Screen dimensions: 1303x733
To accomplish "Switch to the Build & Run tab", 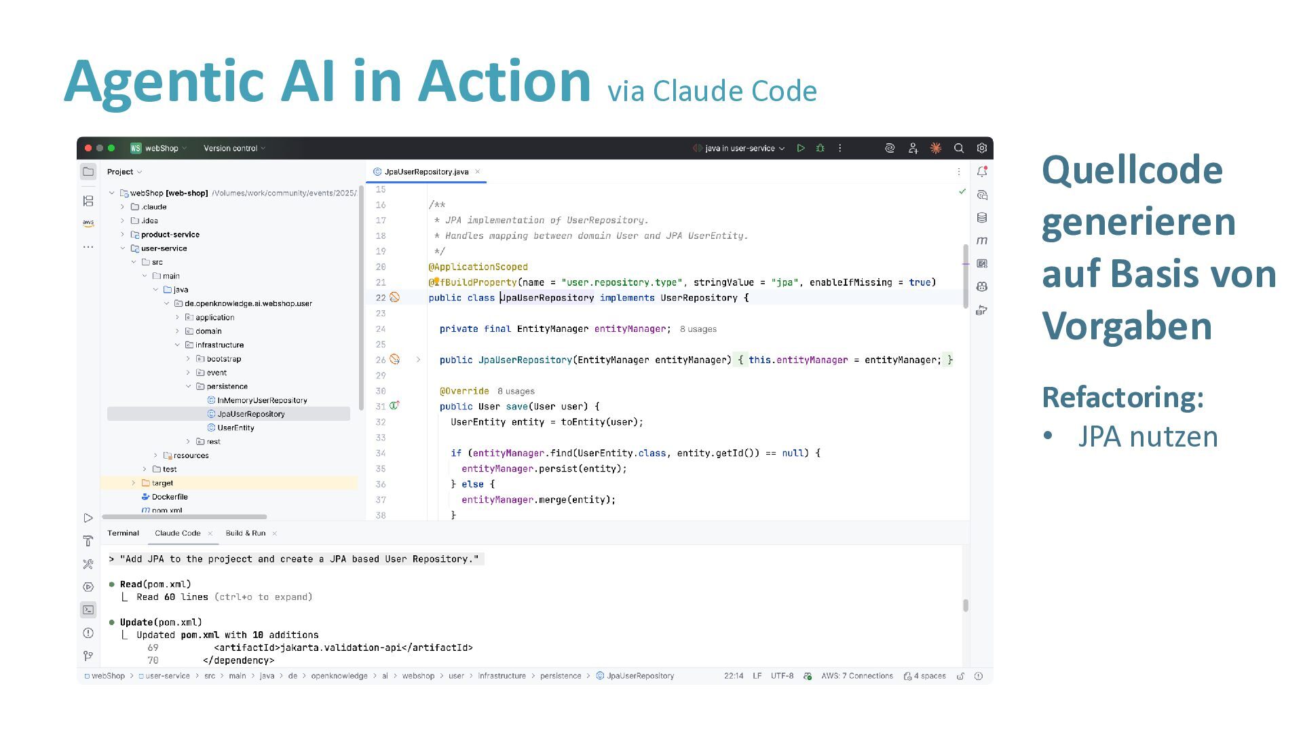I will [x=245, y=533].
